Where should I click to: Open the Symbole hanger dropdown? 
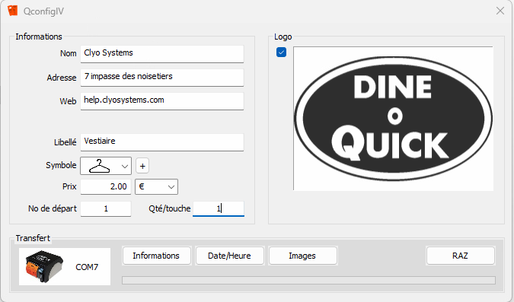(x=106, y=166)
